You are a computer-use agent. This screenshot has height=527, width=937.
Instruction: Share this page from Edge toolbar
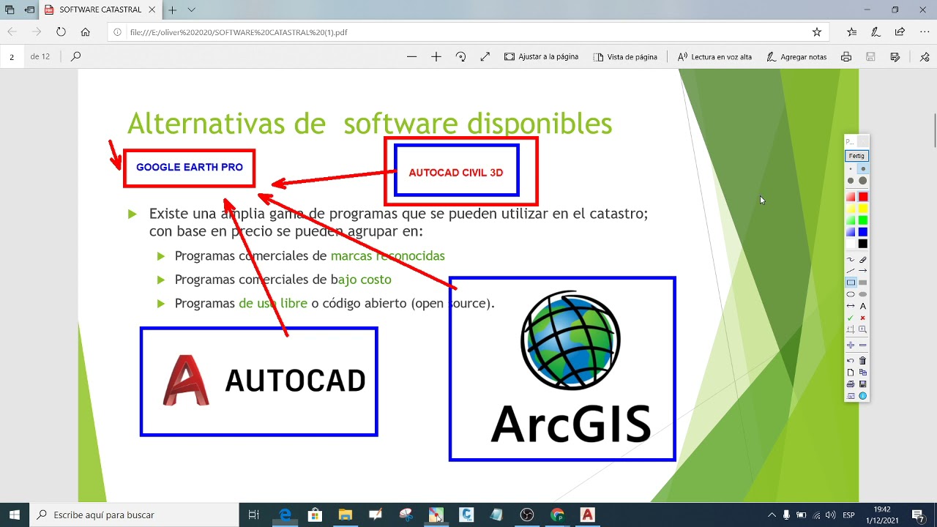point(900,32)
